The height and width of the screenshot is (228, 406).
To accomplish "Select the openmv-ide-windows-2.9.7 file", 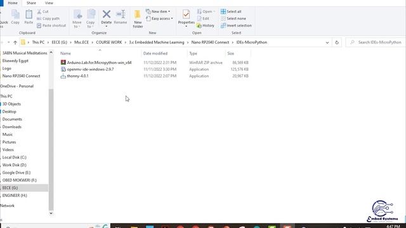I will (x=90, y=69).
